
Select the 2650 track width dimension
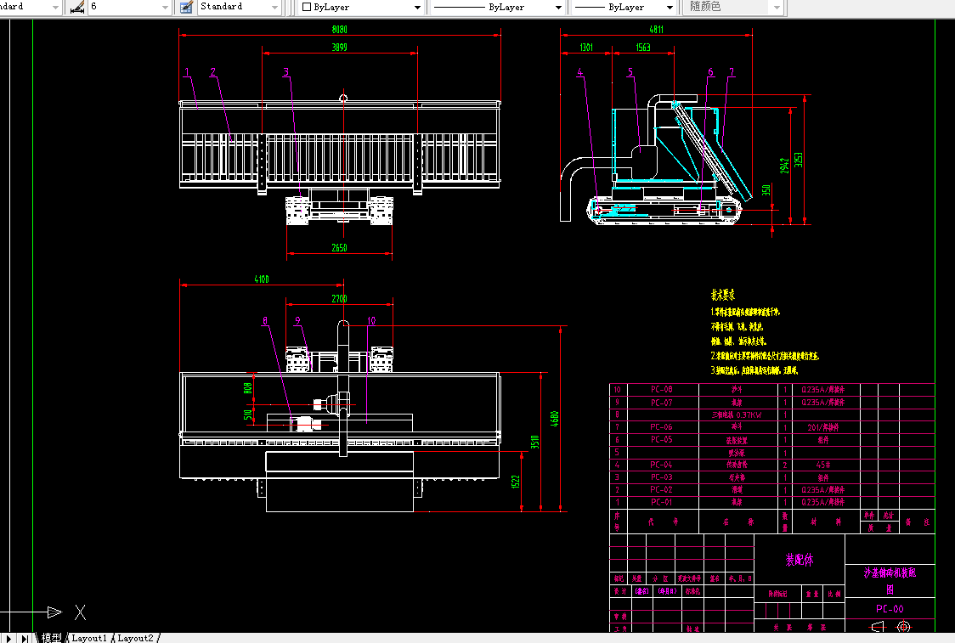[339, 248]
